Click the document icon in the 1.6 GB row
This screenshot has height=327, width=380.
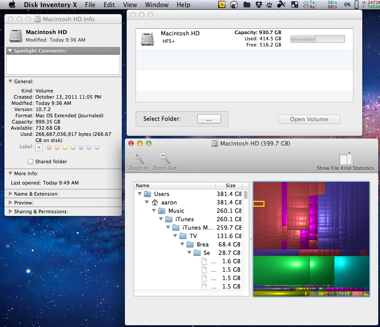204,261
